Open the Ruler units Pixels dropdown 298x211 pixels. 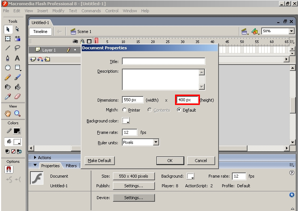[156, 142]
